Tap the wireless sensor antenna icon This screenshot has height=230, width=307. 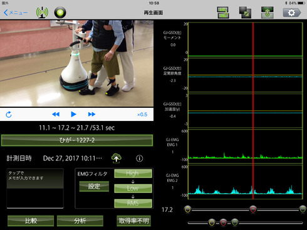42,13
